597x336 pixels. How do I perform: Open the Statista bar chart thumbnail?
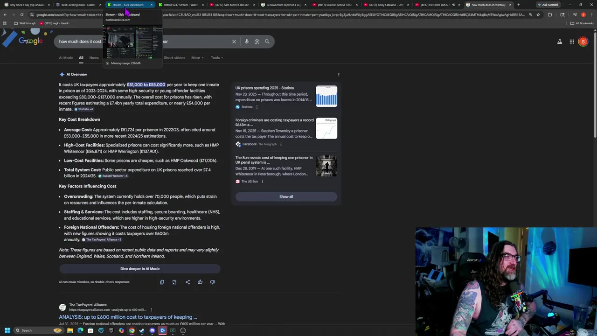[326, 96]
